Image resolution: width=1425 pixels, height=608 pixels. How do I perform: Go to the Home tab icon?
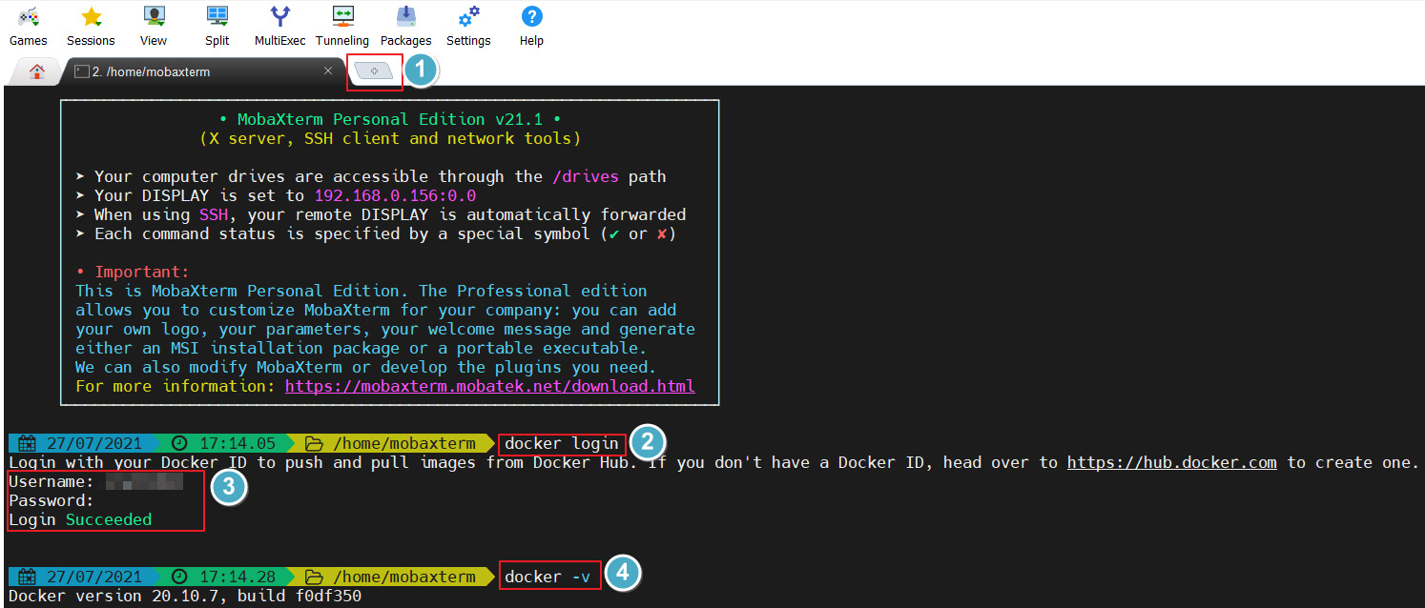point(36,71)
